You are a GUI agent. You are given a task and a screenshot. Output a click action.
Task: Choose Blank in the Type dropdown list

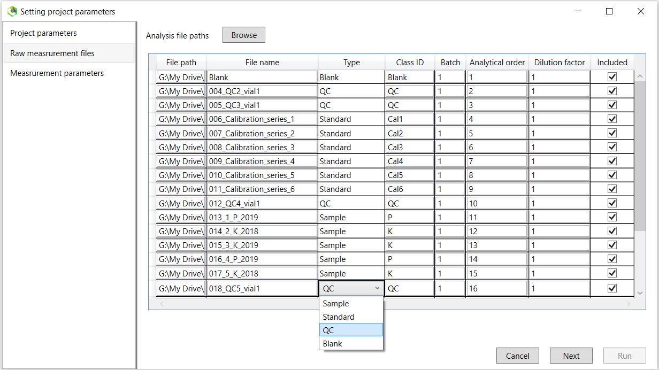click(x=332, y=343)
